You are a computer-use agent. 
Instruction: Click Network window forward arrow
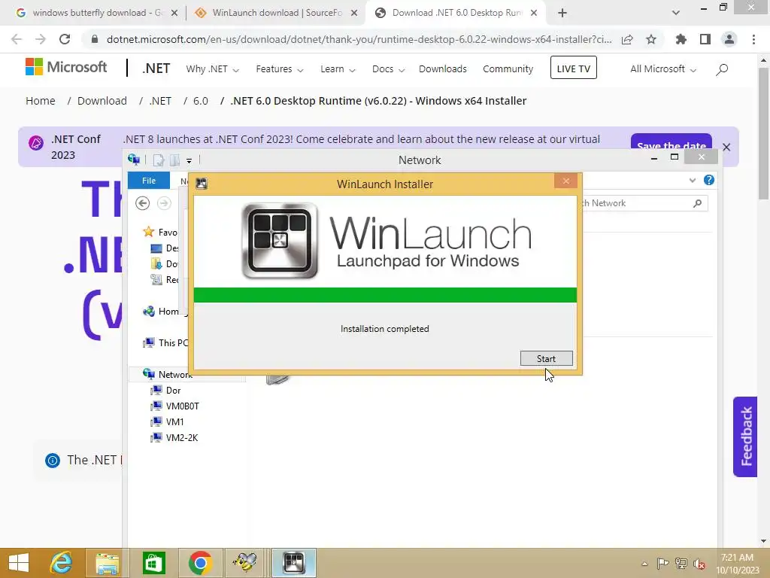pyautogui.click(x=164, y=203)
